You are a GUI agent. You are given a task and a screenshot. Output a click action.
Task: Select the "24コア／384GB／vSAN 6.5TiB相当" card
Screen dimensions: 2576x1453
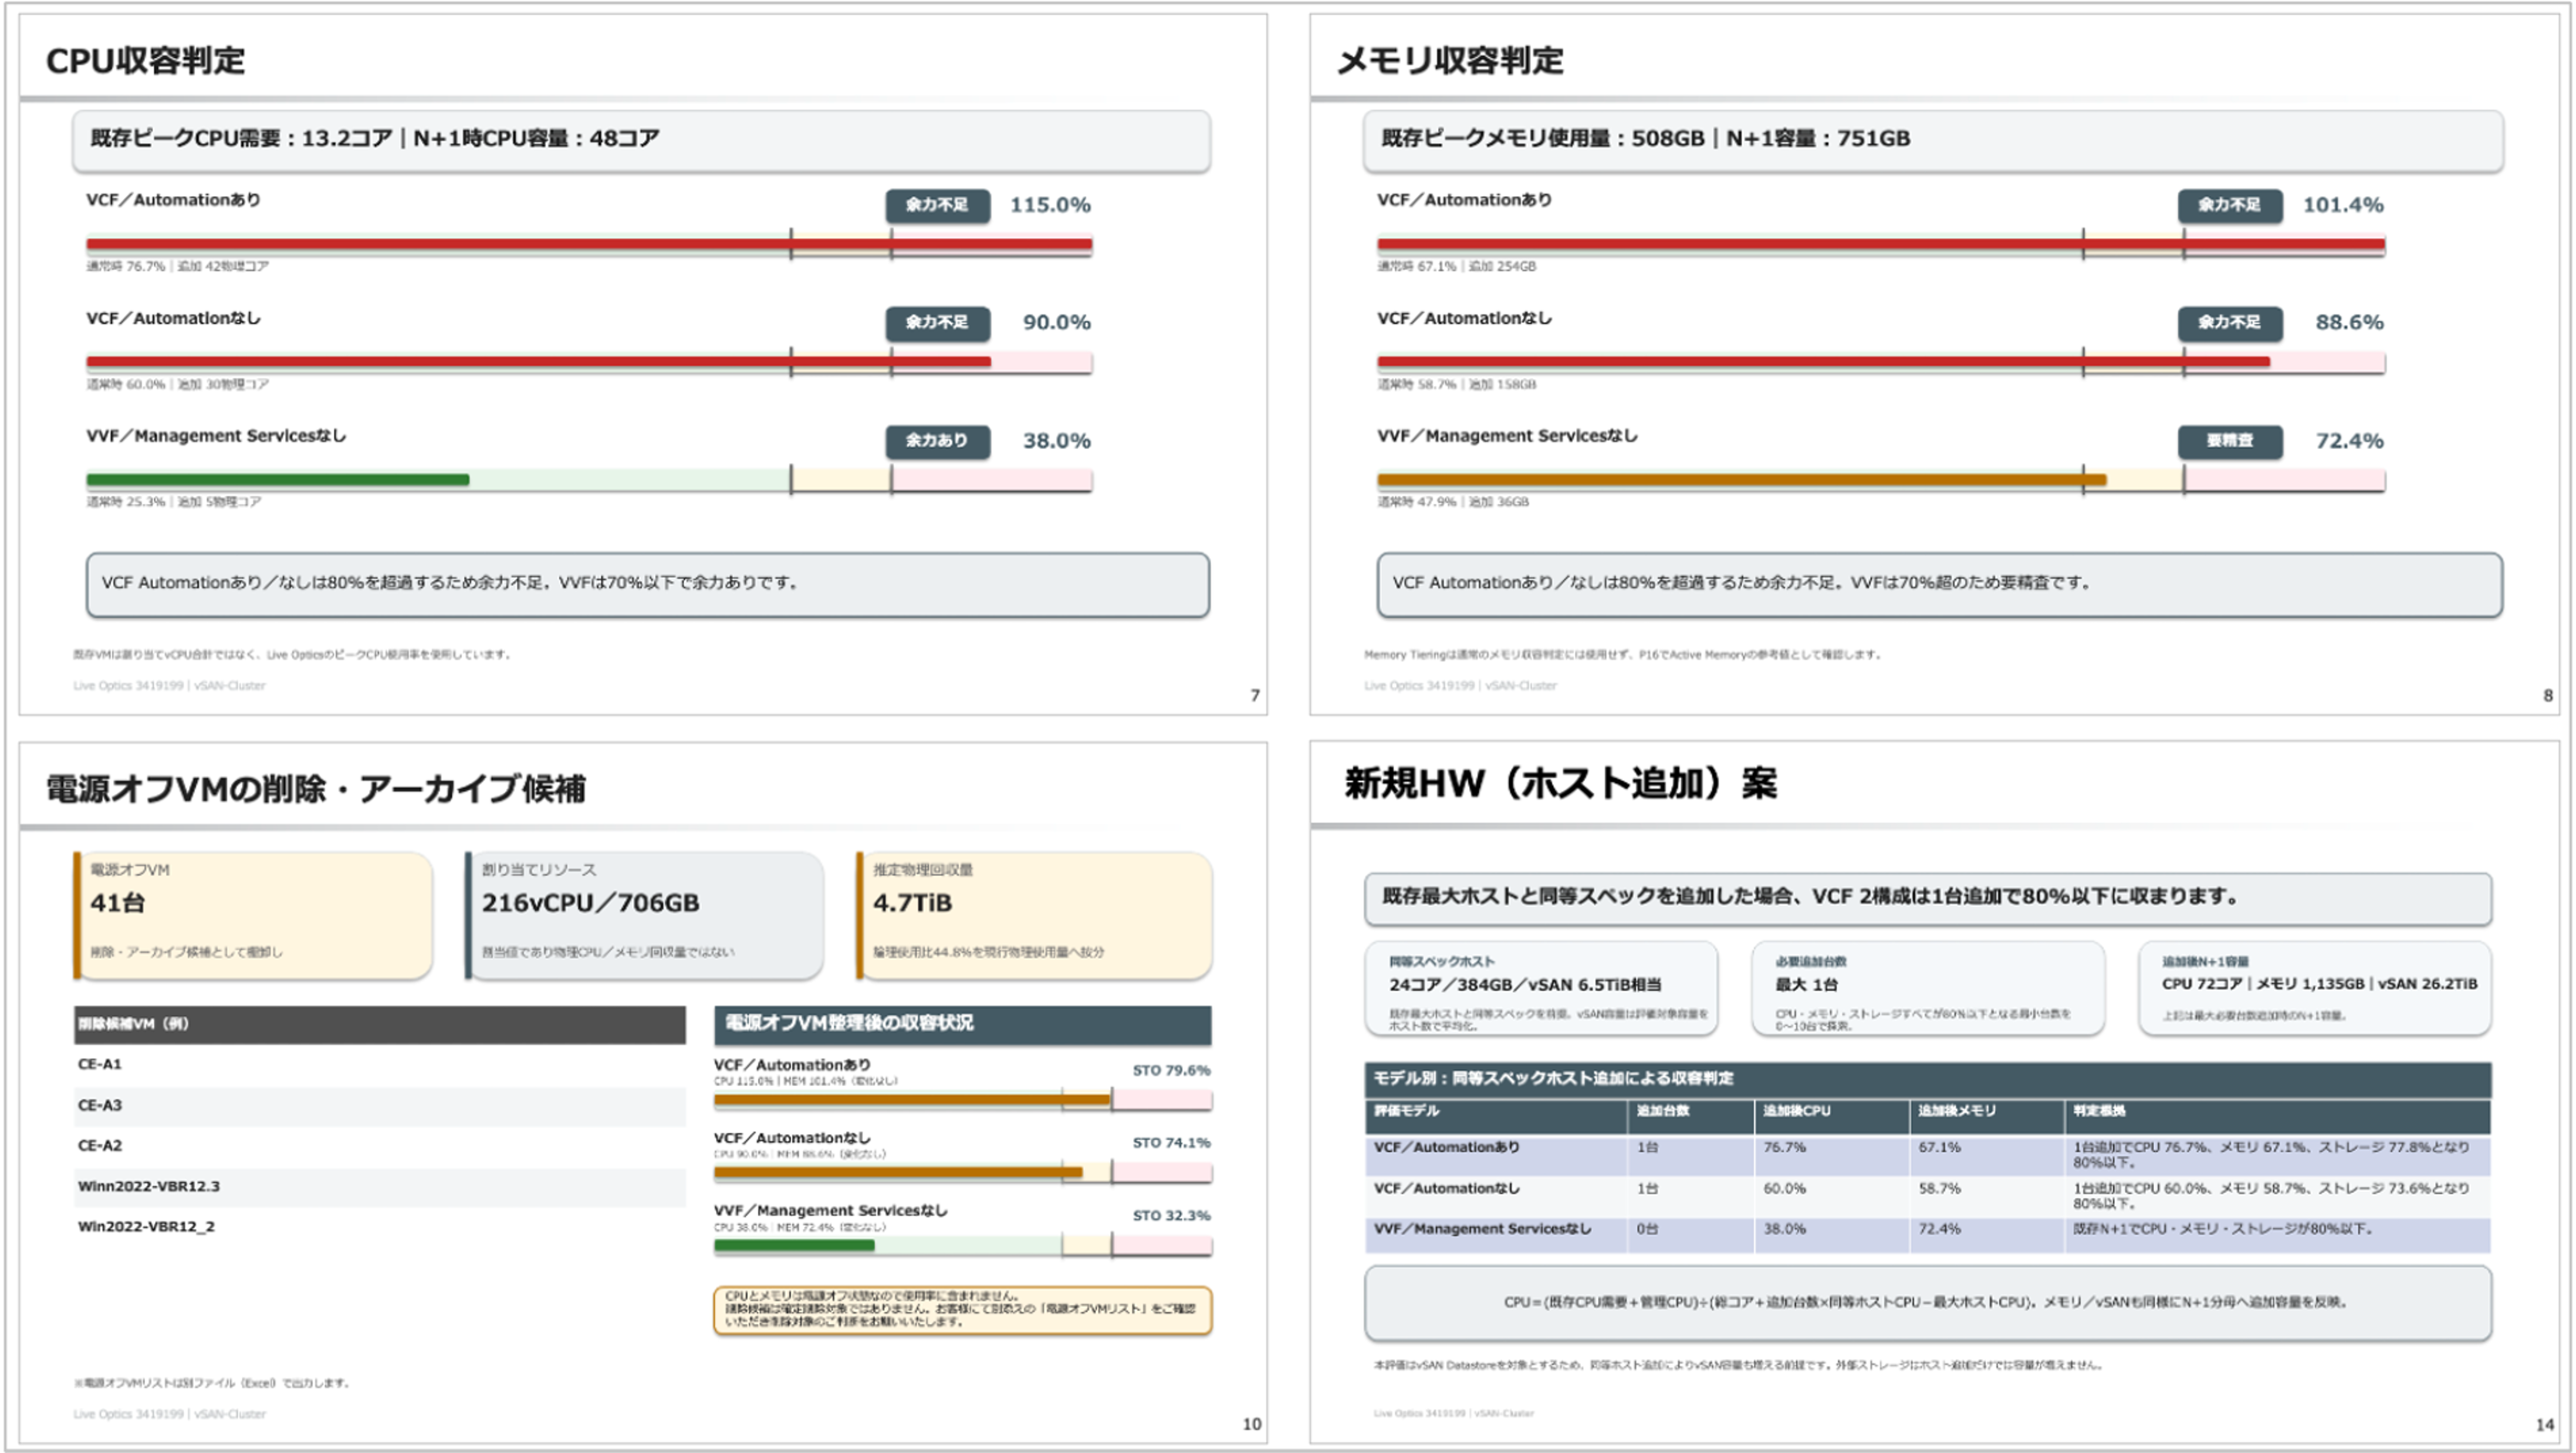click(1541, 987)
